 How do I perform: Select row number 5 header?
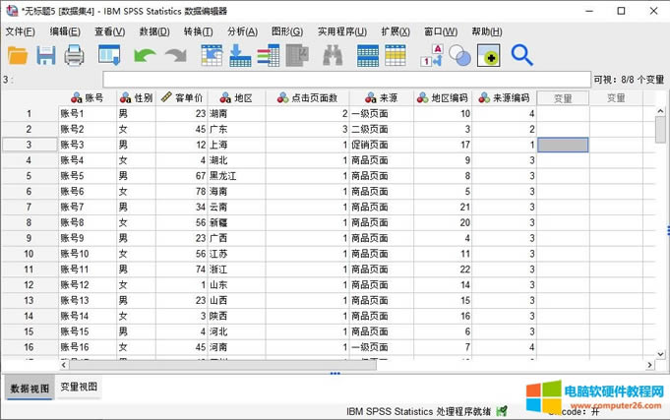pos(29,175)
